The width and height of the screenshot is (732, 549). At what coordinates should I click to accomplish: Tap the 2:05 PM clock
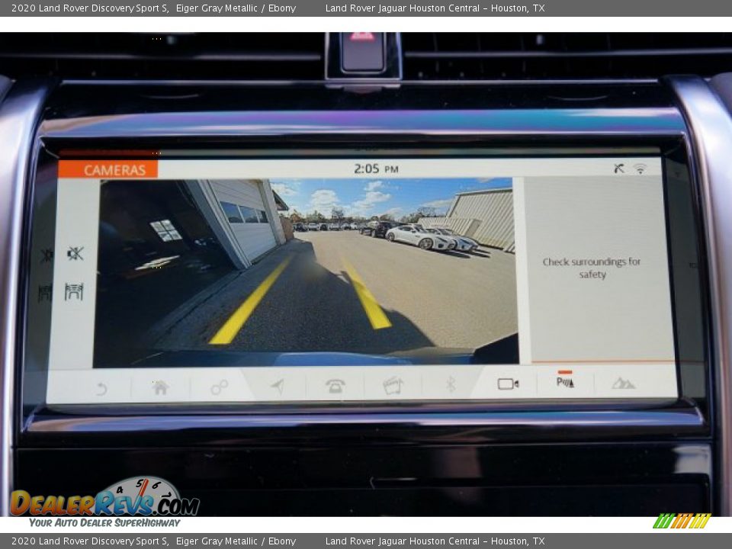coord(376,169)
